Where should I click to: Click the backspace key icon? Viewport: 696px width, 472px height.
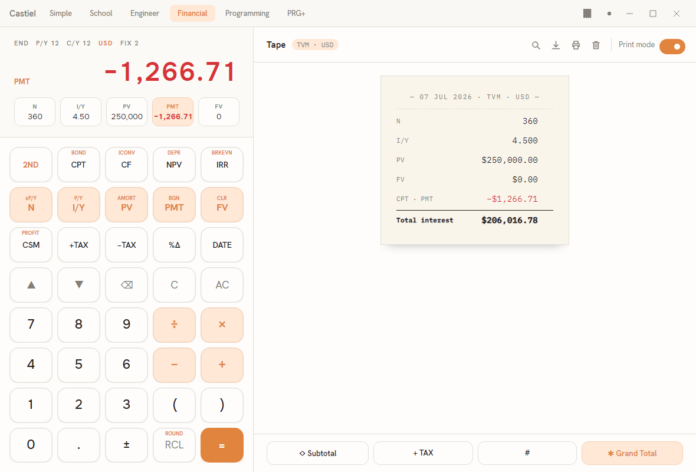pyautogui.click(x=126, y=285)
